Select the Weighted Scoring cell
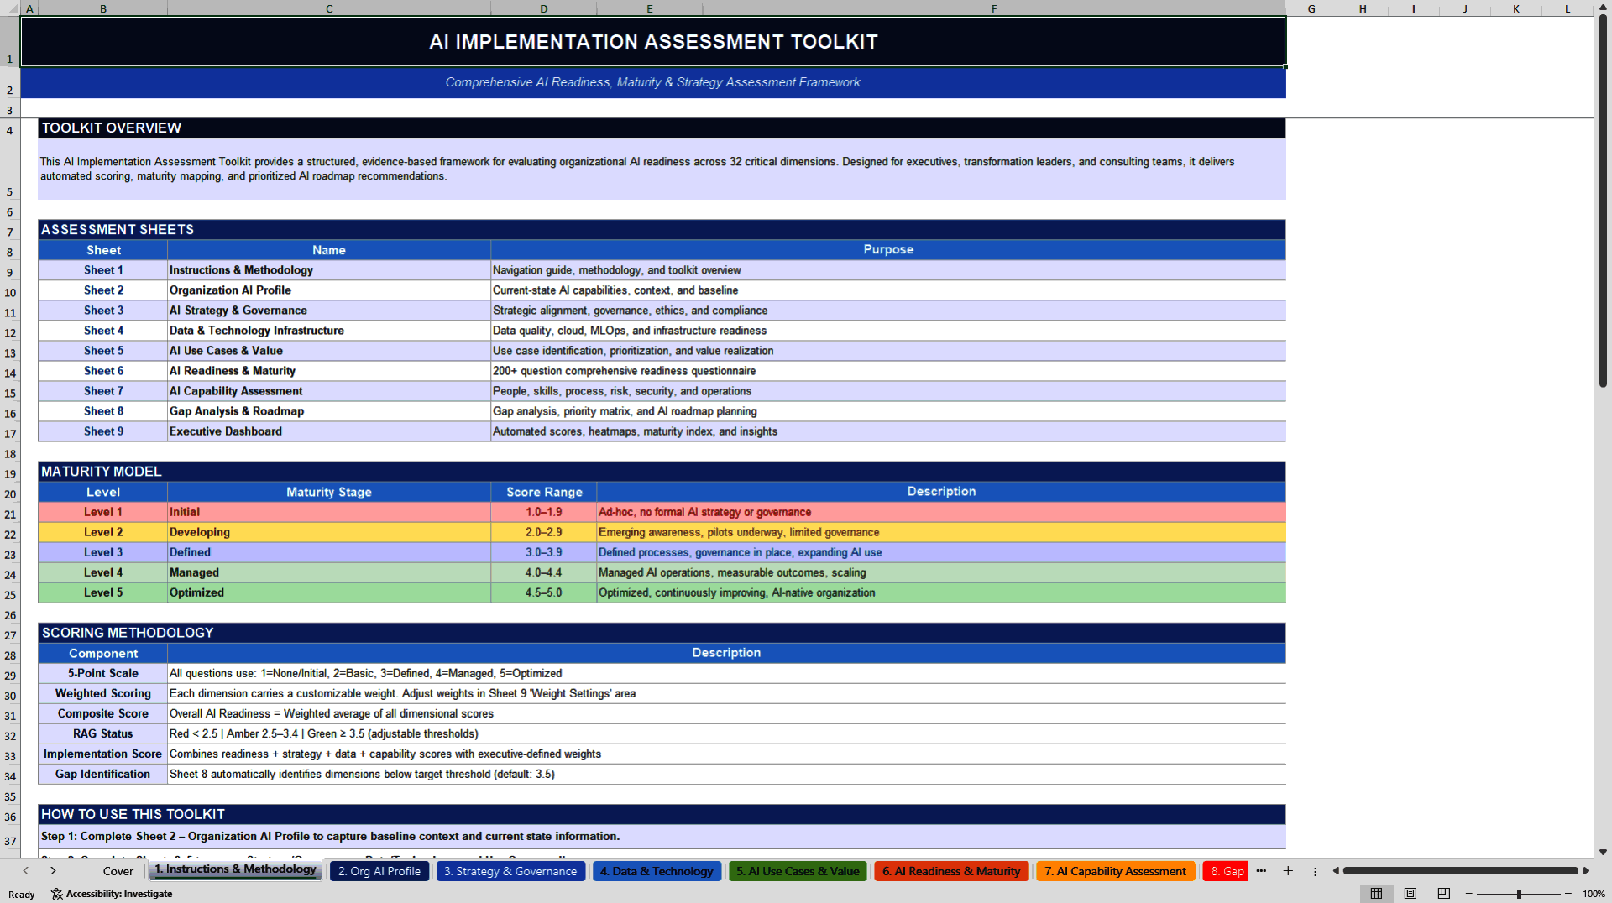Screen dimensions: 1612x903 click(x=103, y=693)
